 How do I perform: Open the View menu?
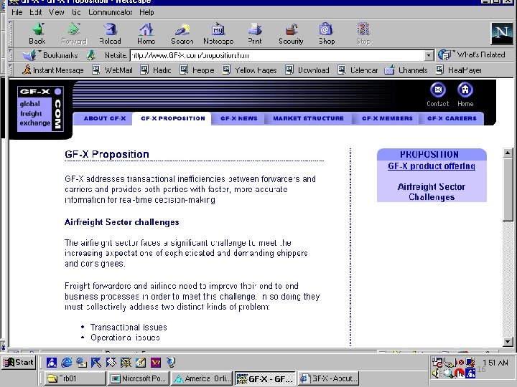coord(57,12)
